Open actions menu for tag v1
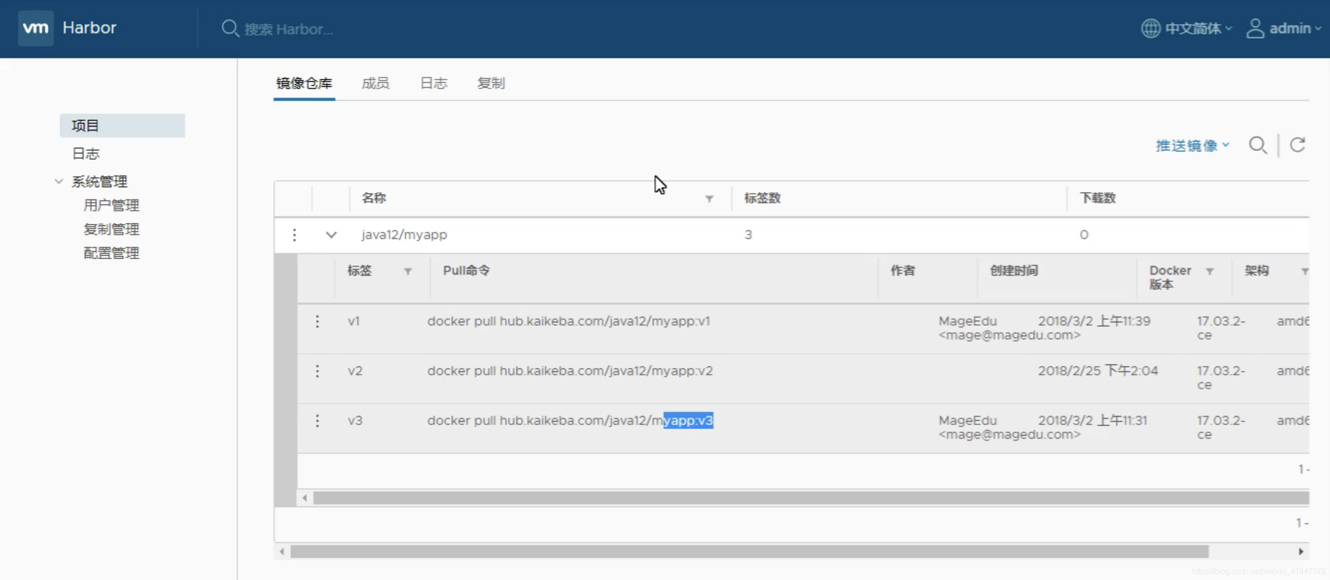 pyautogui.click(x=317, y=322)
